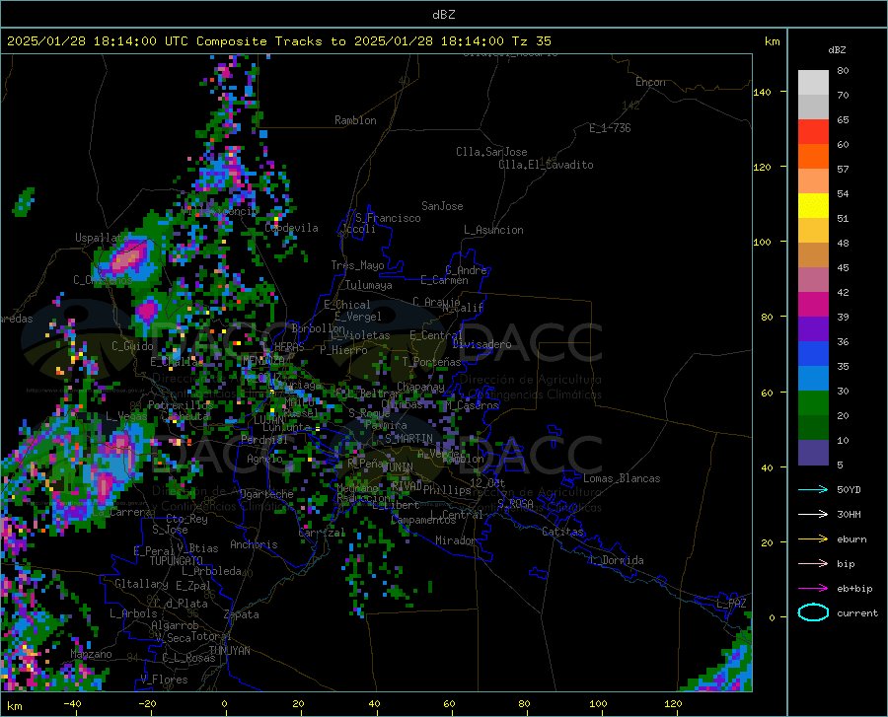Click the magenta eb+bip arrow legend icon
The image size is (888, 717).
813,589
